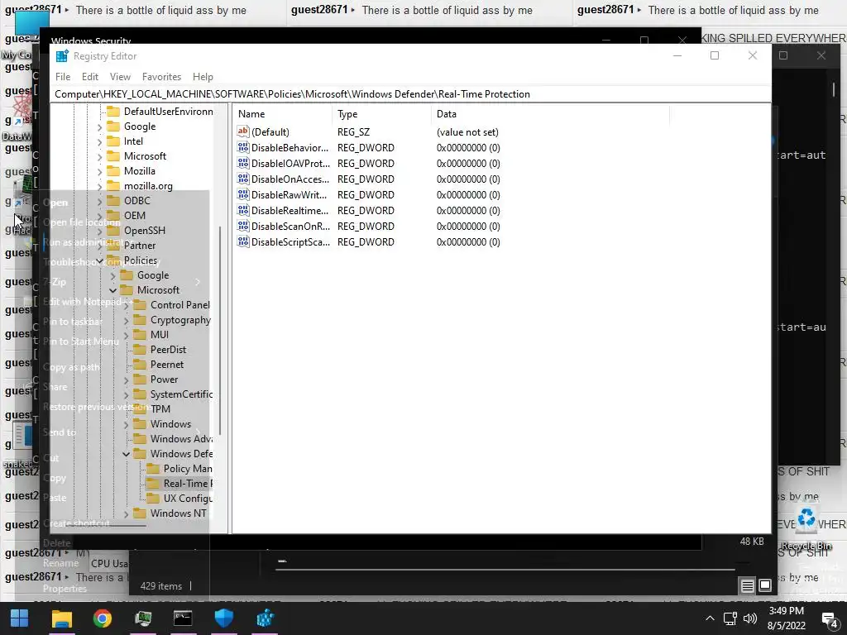Open the notification center icon

tap(830, 619)
